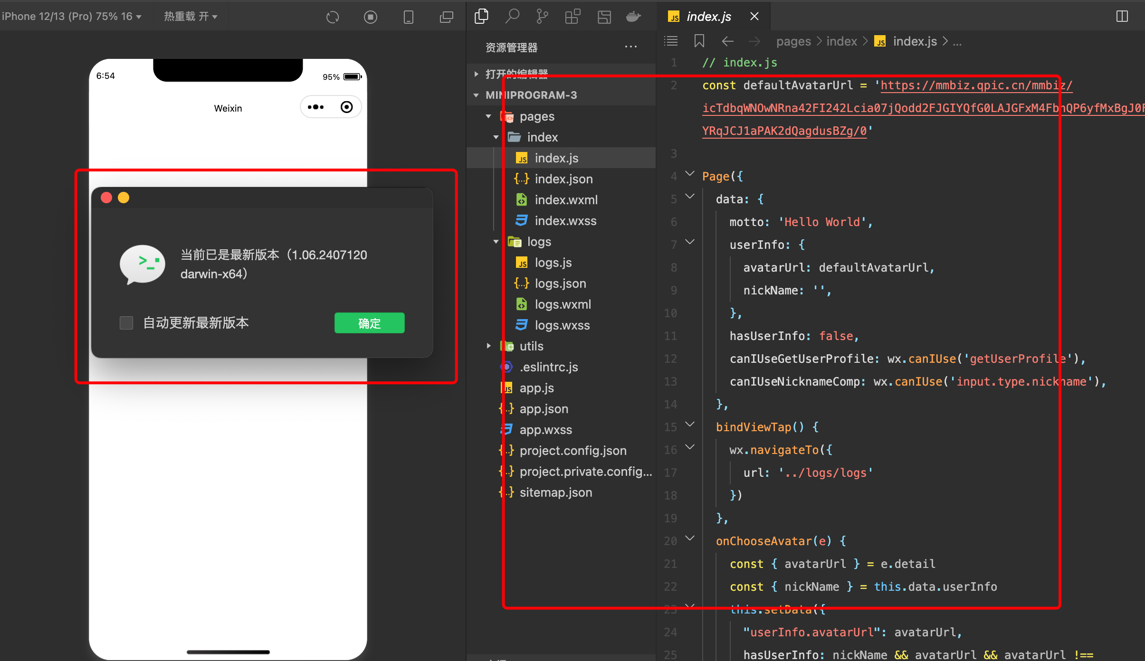Open iPhone 12/13 (Pro) device dropdown

click(x=71, y=17)
